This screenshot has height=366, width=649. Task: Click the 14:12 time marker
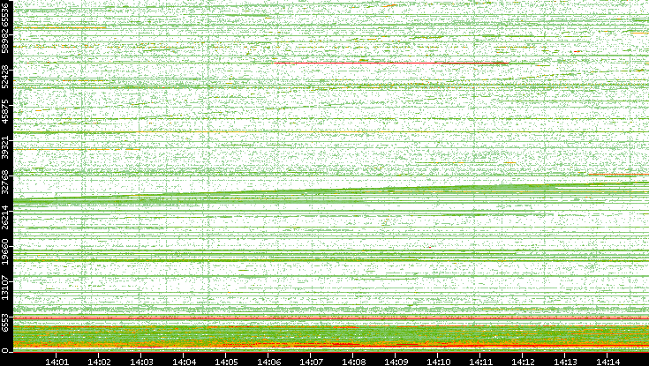tap(524, 361)
